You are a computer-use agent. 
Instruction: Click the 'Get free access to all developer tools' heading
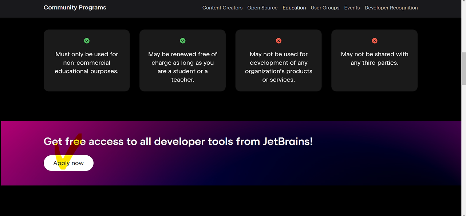coord(178,141)
